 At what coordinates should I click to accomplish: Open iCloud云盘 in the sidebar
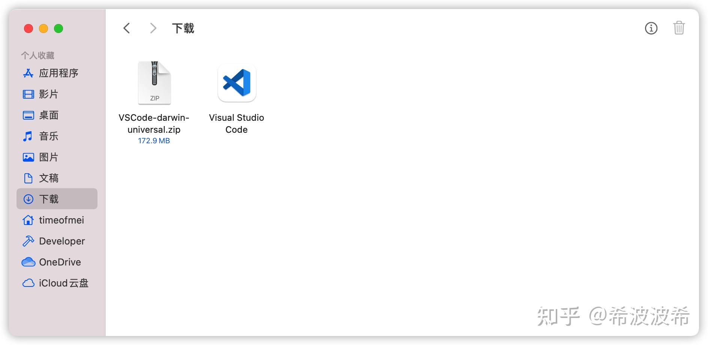(x=64, y=283)
